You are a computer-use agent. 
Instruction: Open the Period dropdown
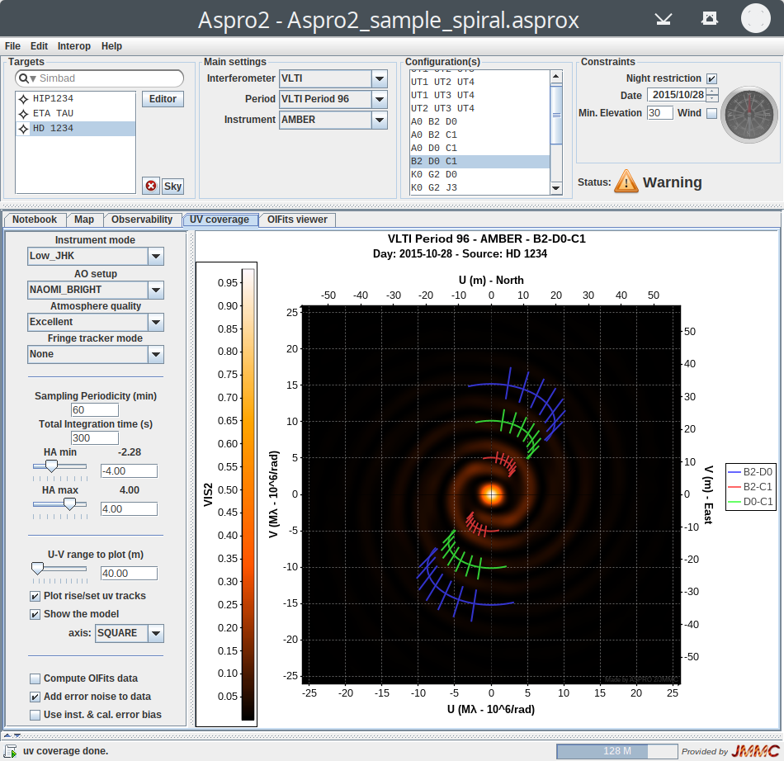(380, 99)
